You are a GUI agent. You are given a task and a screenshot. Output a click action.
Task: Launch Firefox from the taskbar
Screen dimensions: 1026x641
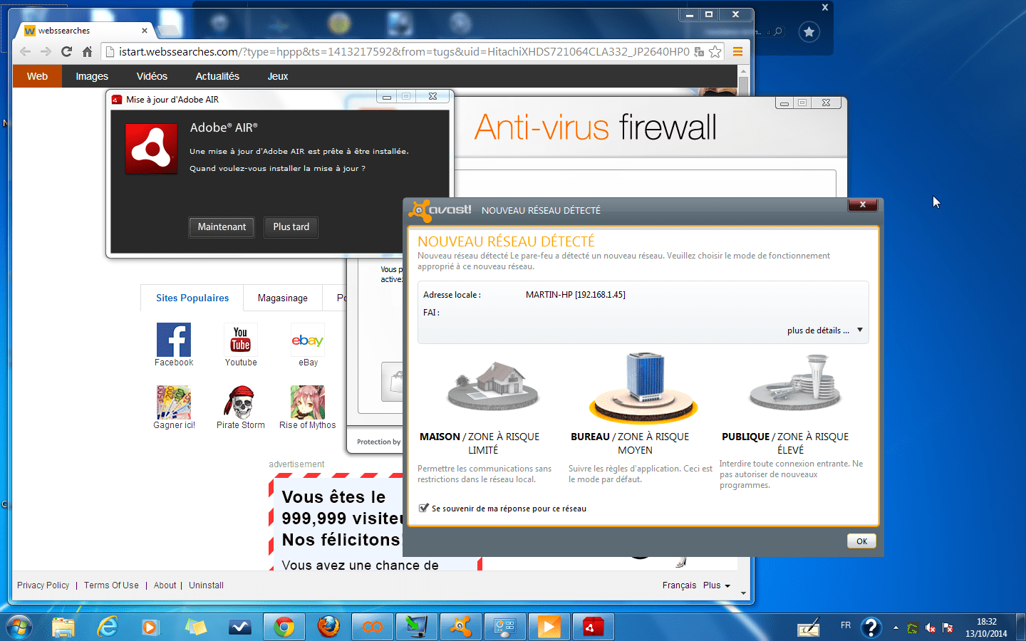pyautogui.click(x=328, y=627)
